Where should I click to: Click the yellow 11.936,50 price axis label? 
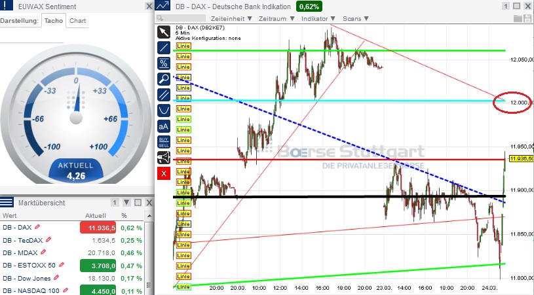click(522, 159)
